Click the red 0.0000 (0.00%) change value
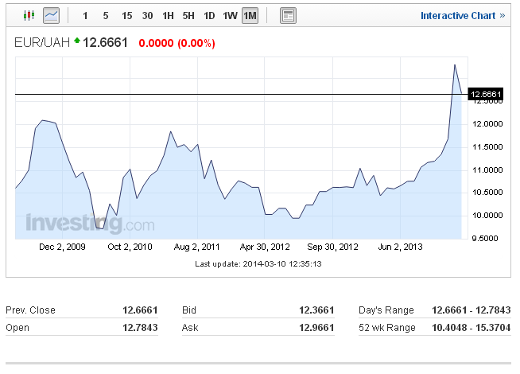 click(177, 43)
